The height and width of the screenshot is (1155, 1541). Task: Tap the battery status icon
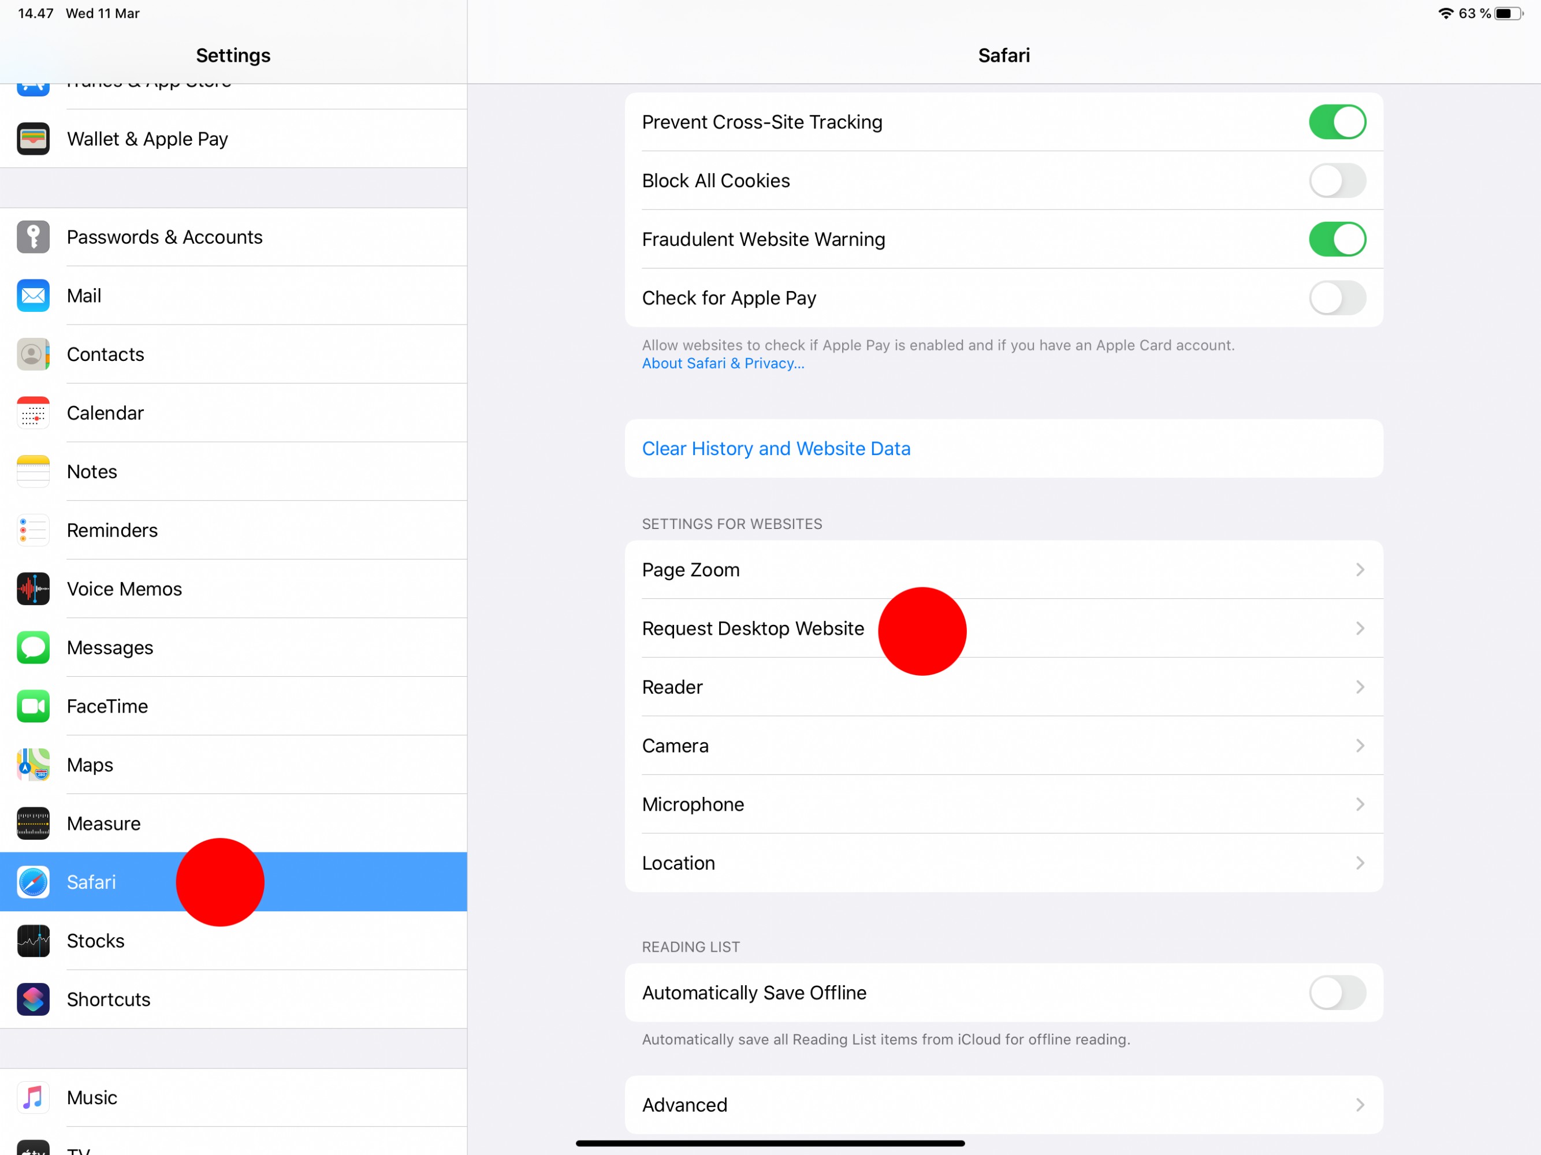click(x=1509, y=13)
